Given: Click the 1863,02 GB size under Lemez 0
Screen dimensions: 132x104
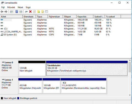Looking at the screenshot, I should 7,68.
